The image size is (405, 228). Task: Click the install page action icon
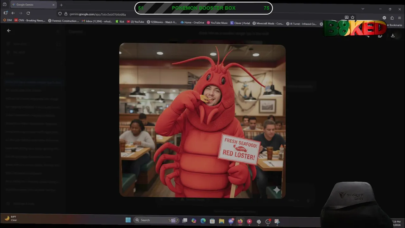click(346, 17)
